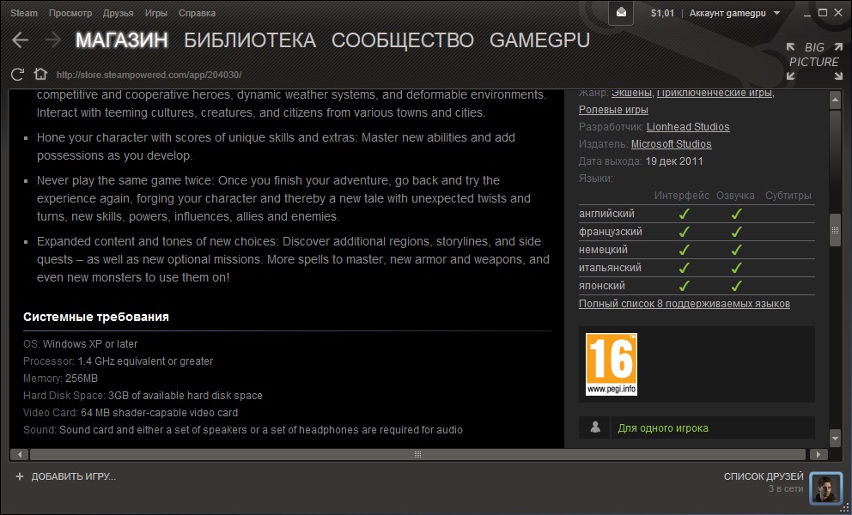The height and width of the screenshot is (515, 852).
Task: Switch to Big Picture mode
Action: pyautogui.click(x=814, y=61)
